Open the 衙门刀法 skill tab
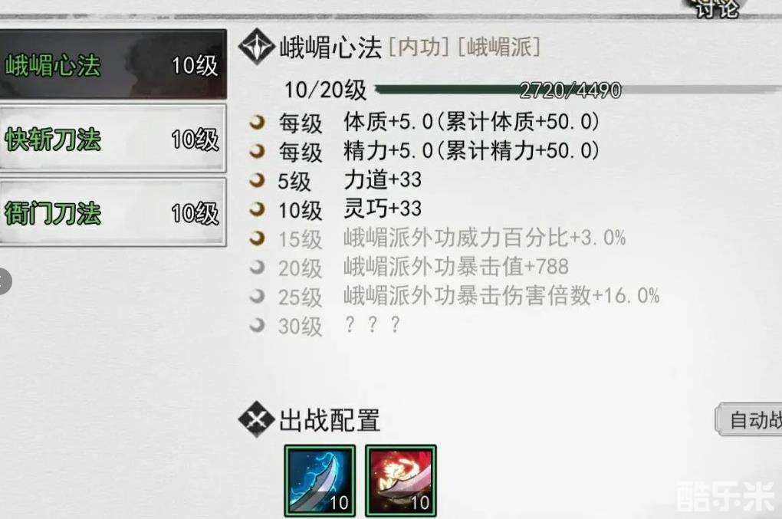 point(113,212)
